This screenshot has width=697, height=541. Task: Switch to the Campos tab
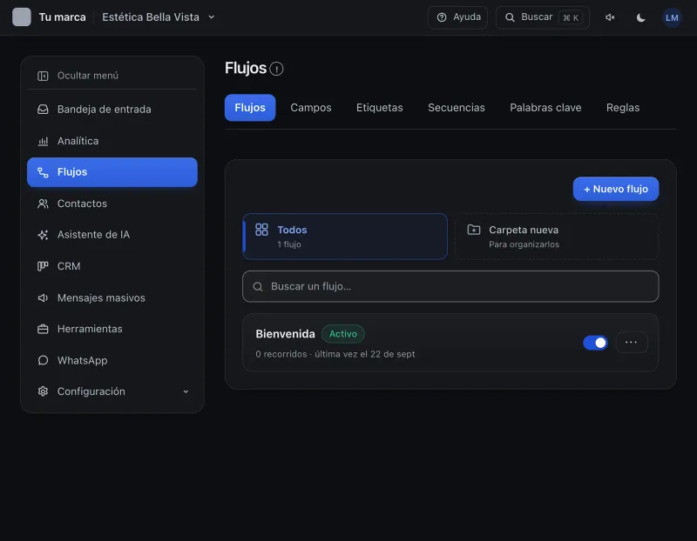tap(311, 108)
